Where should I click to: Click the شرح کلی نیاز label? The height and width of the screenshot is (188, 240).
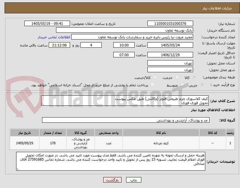[x=223, y=101]
